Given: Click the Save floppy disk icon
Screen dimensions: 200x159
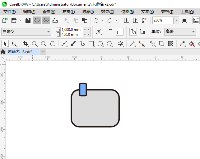Looking at the screenshot, I should 28,20.
